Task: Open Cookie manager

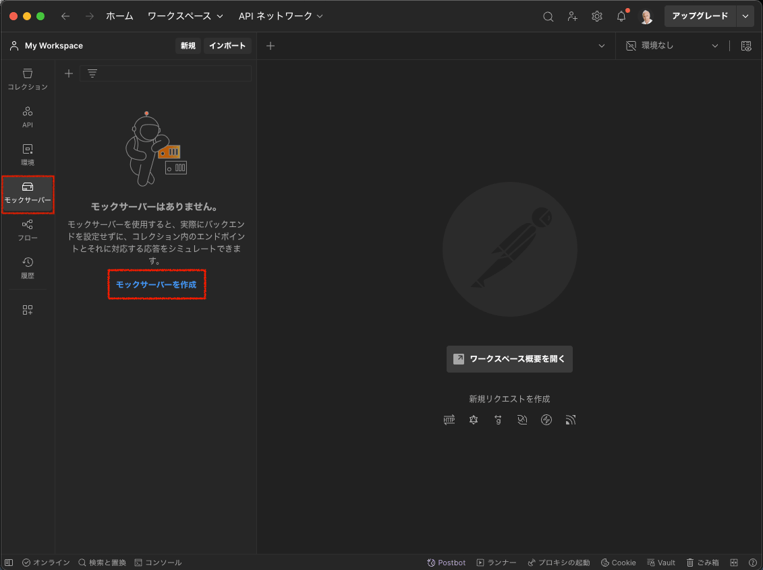Action: (619, 563)
